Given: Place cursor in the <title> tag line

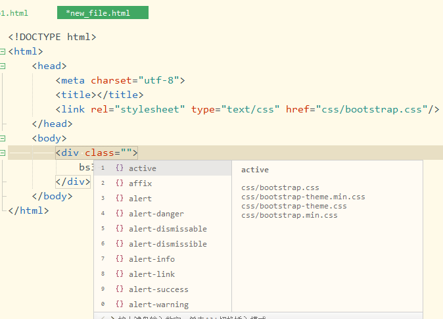Looking at the screenshot, I should point(99,95).
